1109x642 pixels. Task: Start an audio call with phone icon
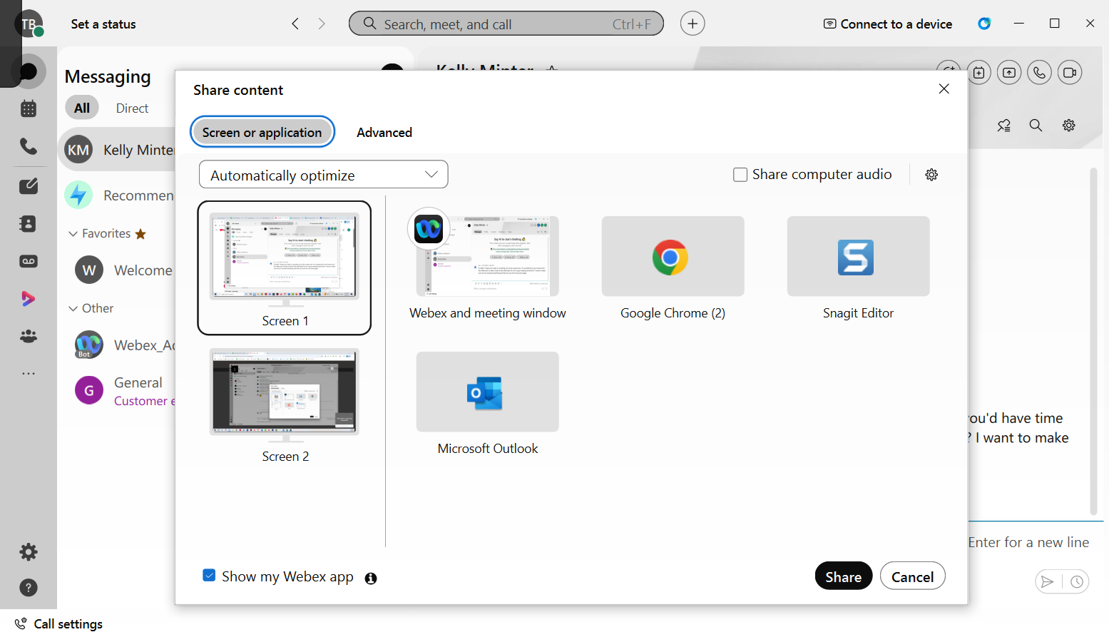[x=1039, y=72]
